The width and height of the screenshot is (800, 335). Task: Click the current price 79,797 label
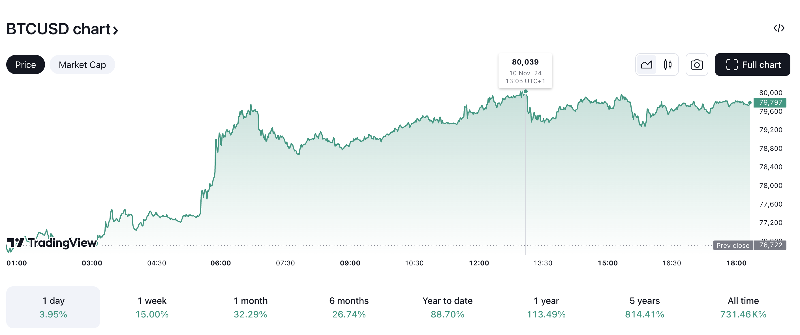(770, 102)
